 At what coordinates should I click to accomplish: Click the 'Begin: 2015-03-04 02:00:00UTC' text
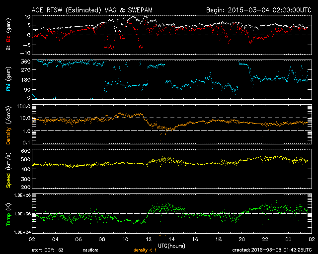coord(259,10)
